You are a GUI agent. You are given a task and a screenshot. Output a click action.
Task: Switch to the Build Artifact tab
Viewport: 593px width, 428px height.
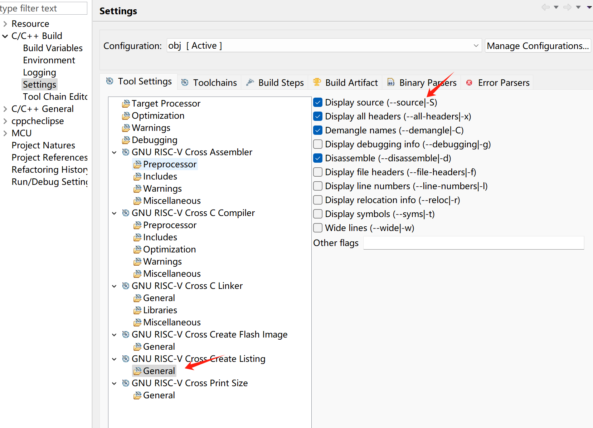(x=345, y=83)
